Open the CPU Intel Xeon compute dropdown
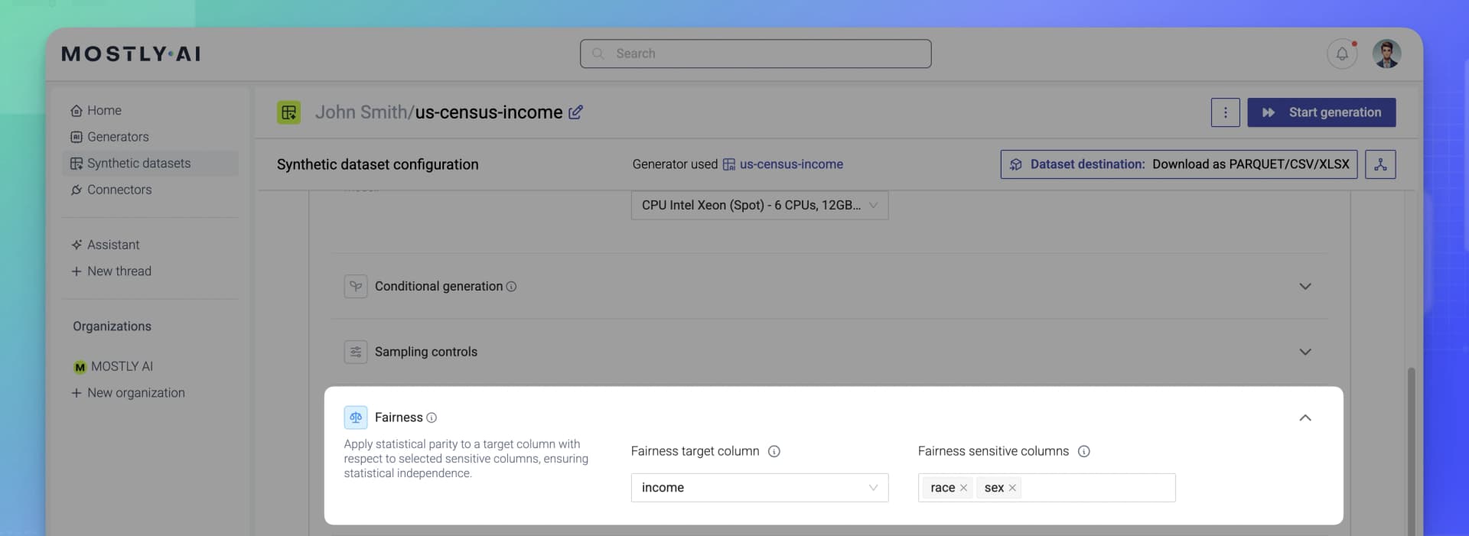Viewport: 1469px width, 536px height. click(759, 205)
